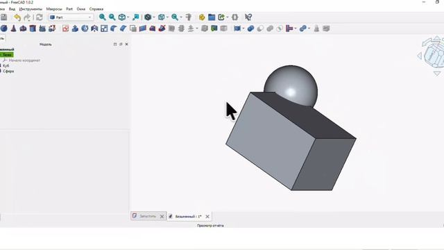The width and height of the screenshot is (444, 250).
Task: Create a cone primitive
Action: pyautogui.click(x=13, y=28)
